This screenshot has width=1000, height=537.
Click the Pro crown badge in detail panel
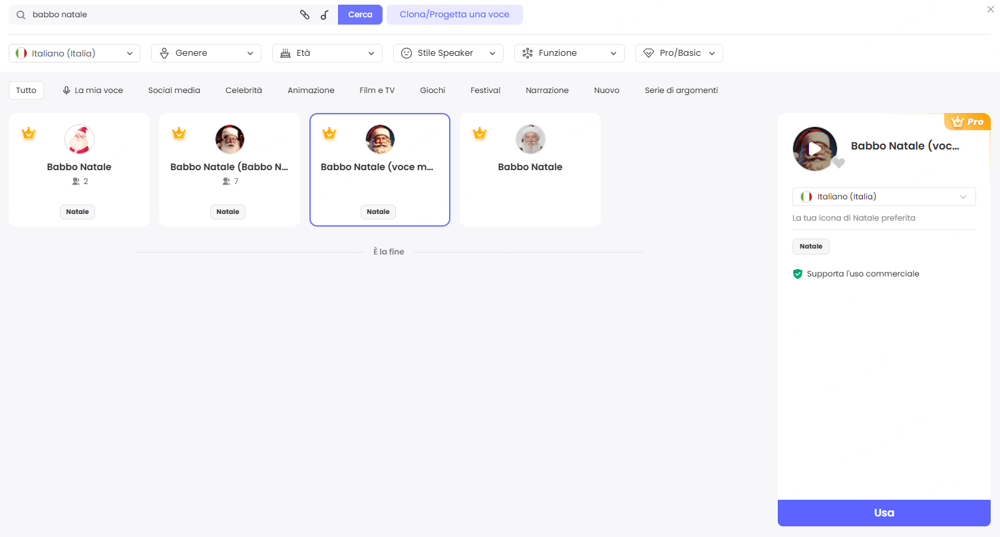pos(967,122)
